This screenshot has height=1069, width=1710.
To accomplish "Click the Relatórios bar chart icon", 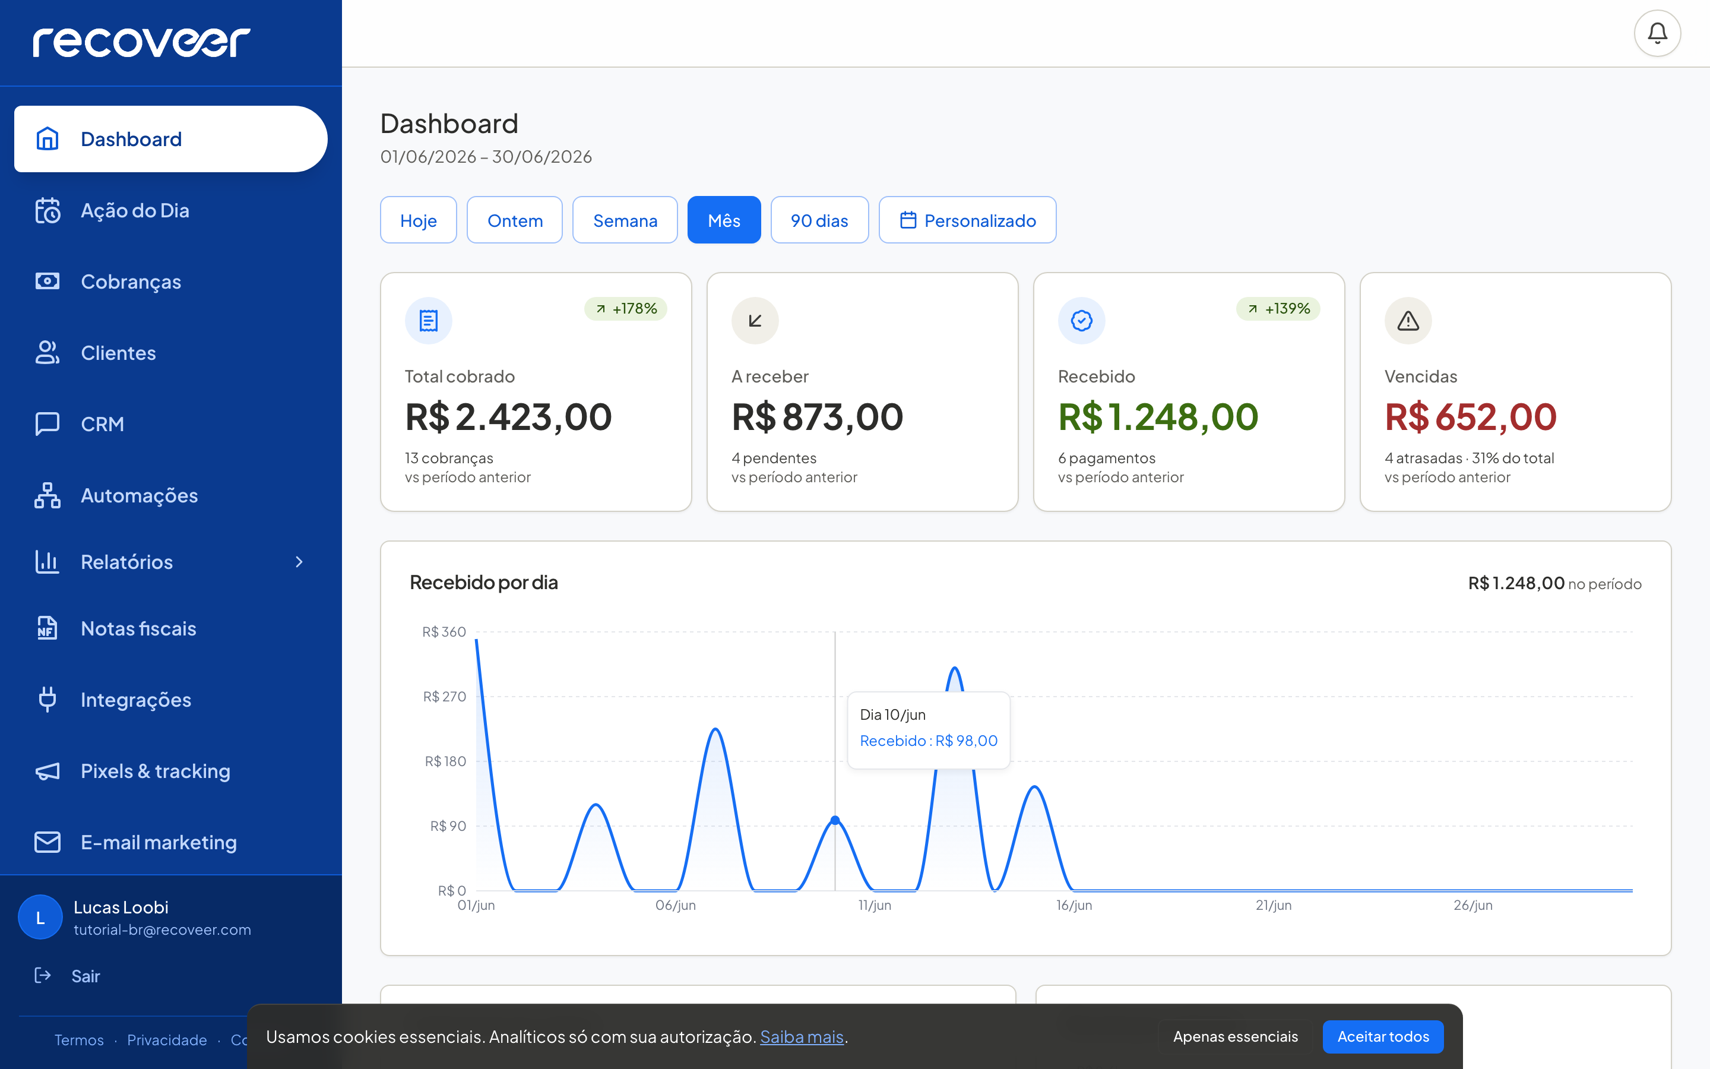I will 47,561.
